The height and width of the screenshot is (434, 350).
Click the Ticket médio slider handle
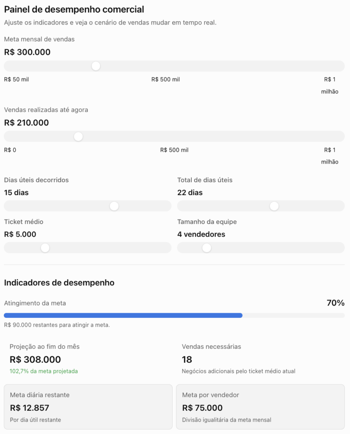(x=45, y=248)
